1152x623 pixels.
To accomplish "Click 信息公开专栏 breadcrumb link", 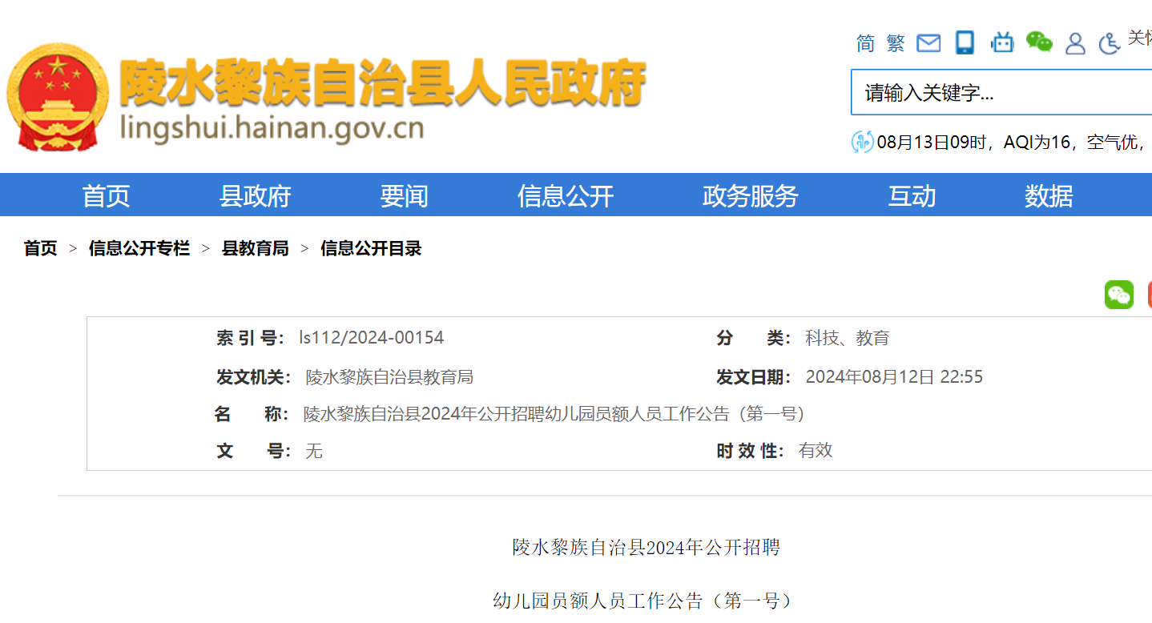I will [x=139, y=248].
